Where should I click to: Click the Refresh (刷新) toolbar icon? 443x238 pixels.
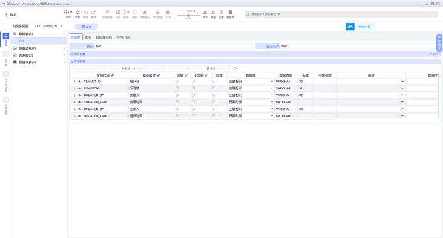point(77,12)
